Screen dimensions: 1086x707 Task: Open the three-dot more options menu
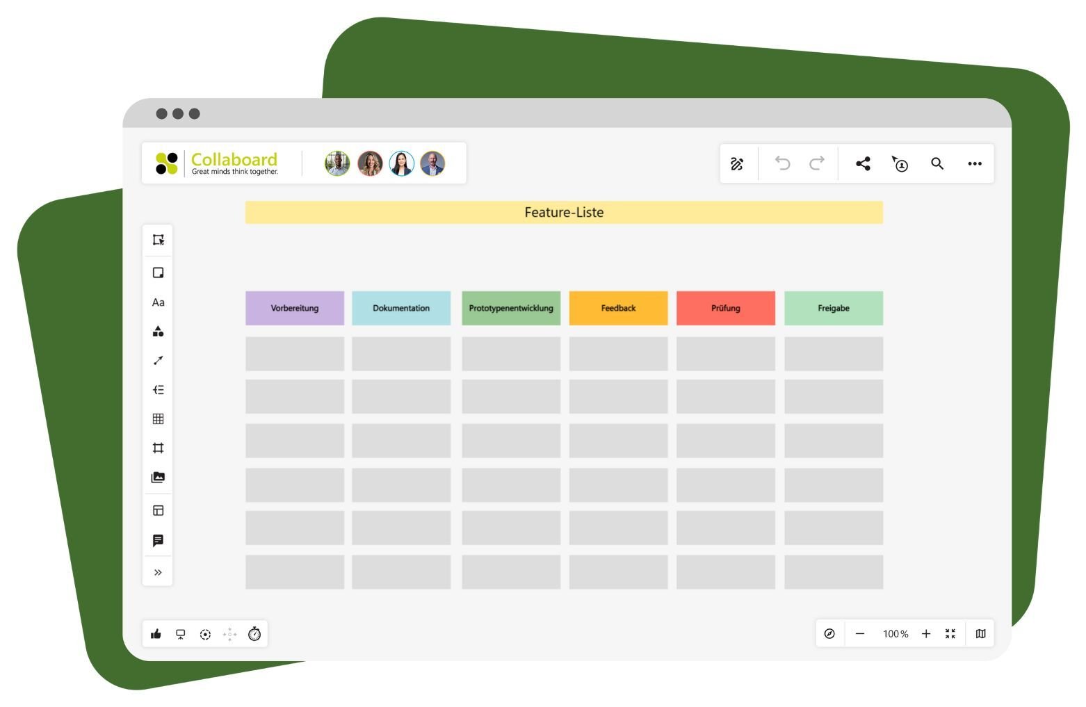[975, 164]
